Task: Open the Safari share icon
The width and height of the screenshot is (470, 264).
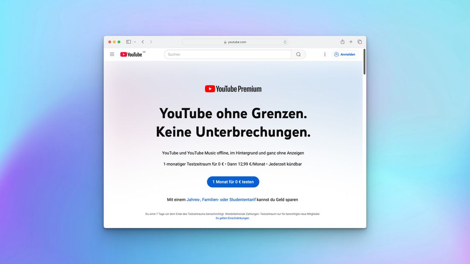Action: (342, 42)
